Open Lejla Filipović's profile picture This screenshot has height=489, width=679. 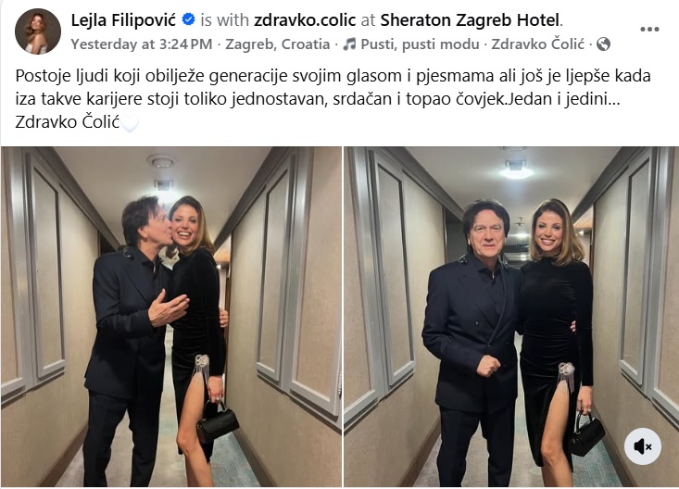pos(38,31)
